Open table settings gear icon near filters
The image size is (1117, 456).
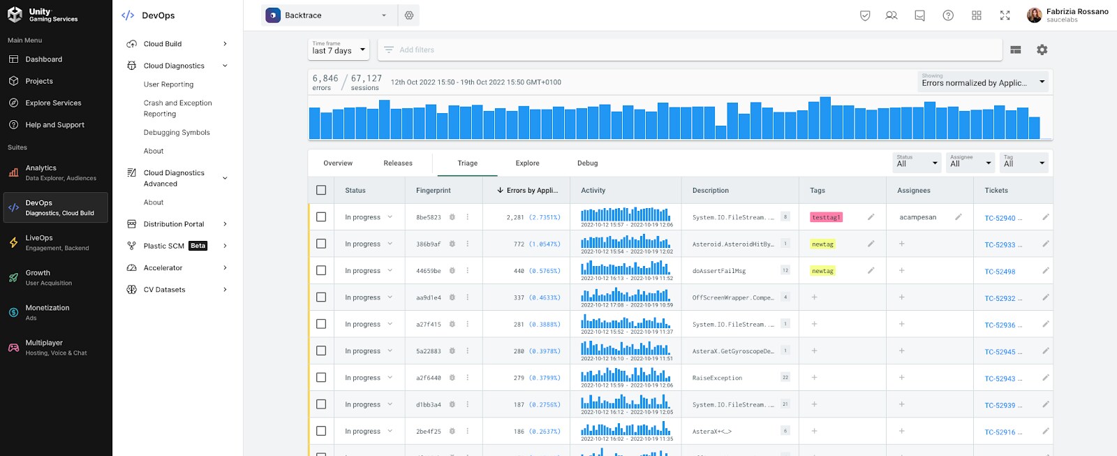click(x=1042, y=50)
